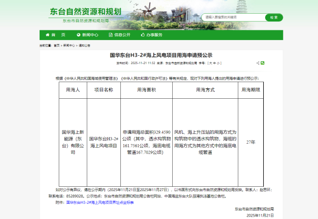Set font size to 中 (medium)
318x219 pixels.
tap(214, 63)
